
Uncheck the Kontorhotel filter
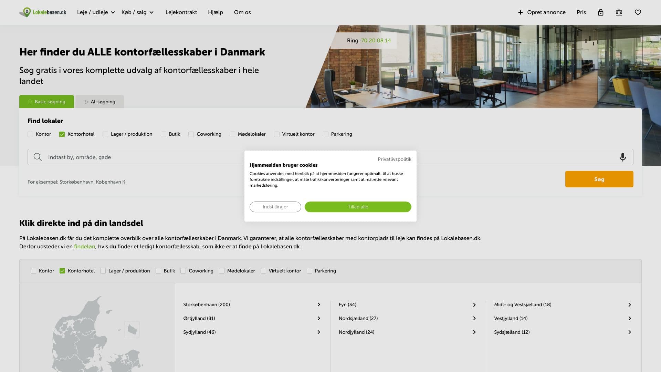point(62,134)
